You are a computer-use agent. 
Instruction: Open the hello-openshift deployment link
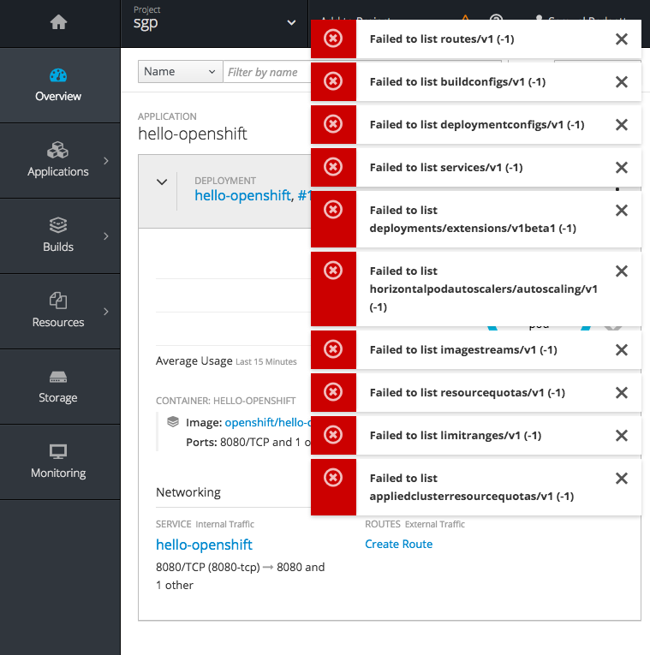pyautogui.click(x=242, y=195)
